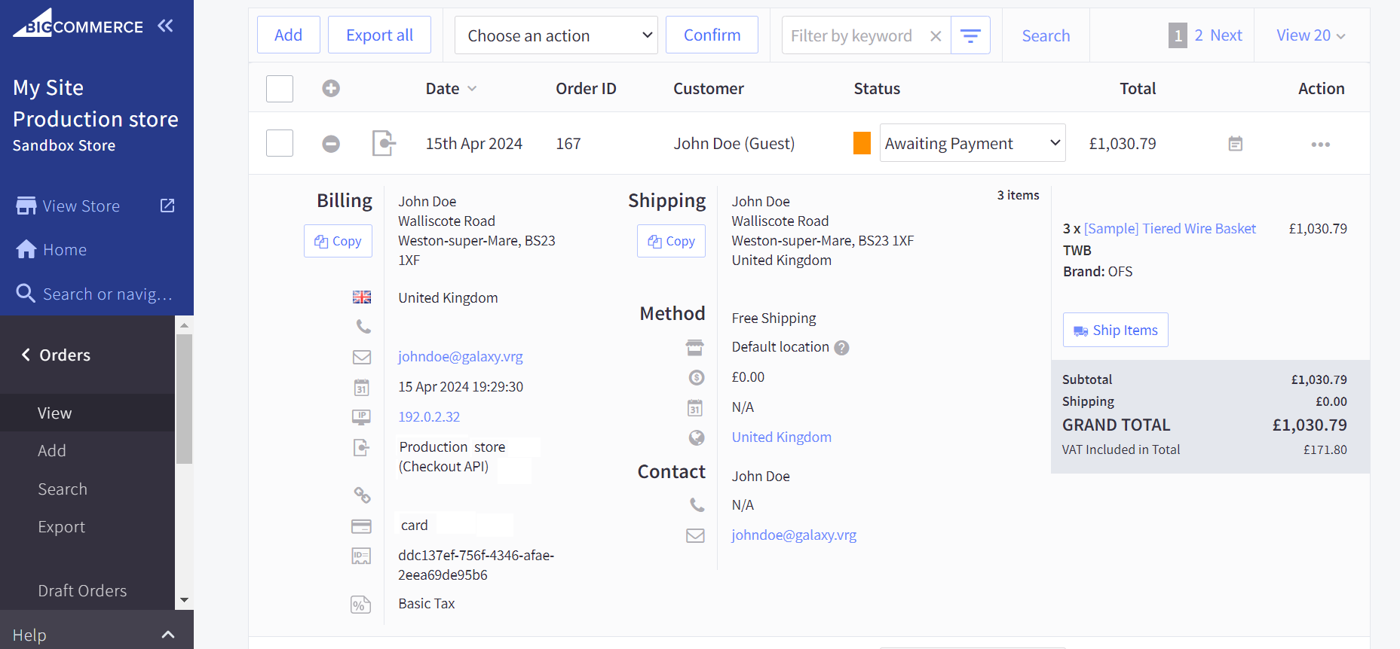Click the order source icon beside the date
Viewport: 1400px width, 649px height.
point(383,143)
